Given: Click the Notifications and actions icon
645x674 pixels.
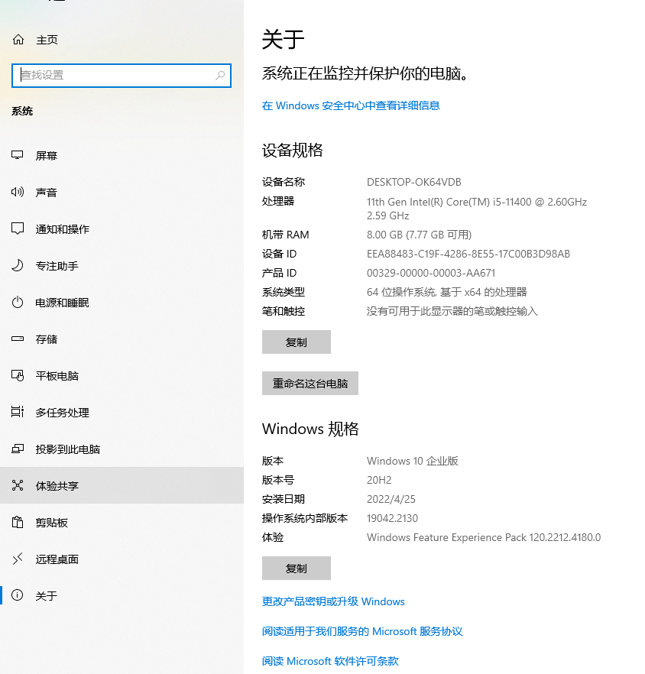Looking at the screenshot, I should [18, 229].
